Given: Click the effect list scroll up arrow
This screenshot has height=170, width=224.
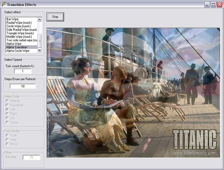Looking at the screenshot, I should 40,19.
